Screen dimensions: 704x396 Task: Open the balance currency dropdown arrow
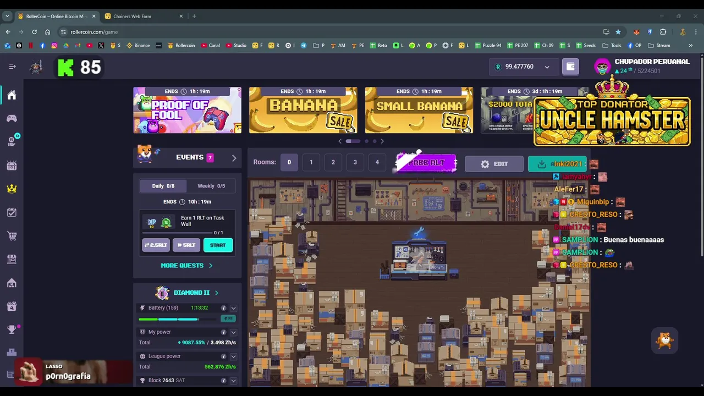[547, 67]
